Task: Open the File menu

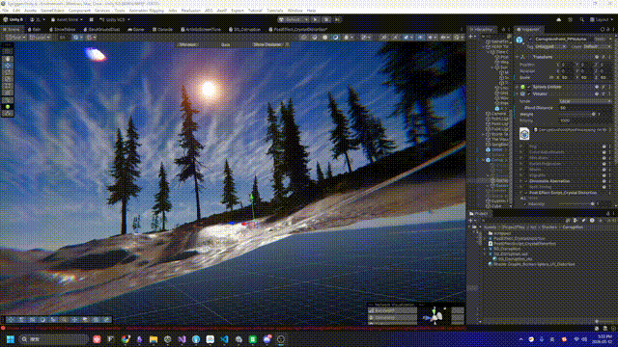Action: (5, 11)
